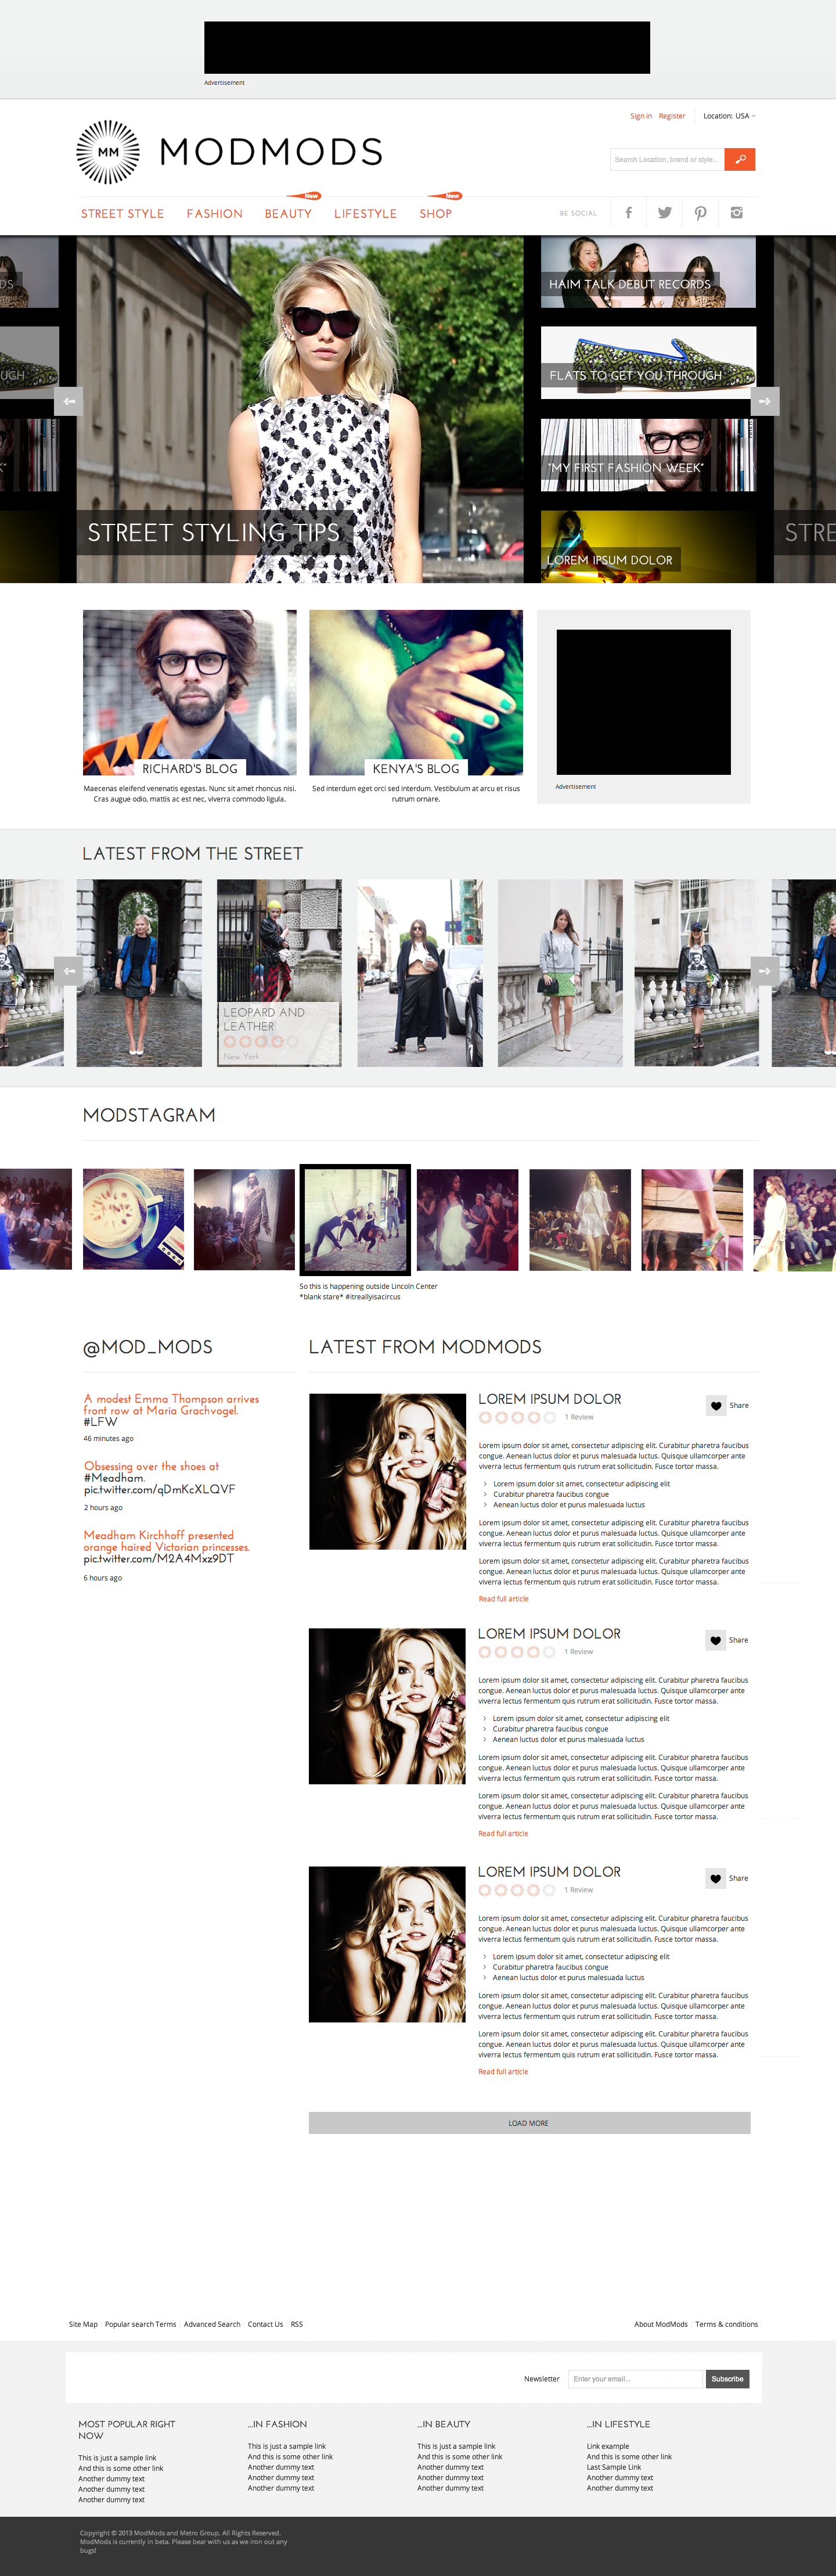This screenshot has width=836, height=2576.
Task: Go to next street style photos arrow
Action: coord(764,971)
